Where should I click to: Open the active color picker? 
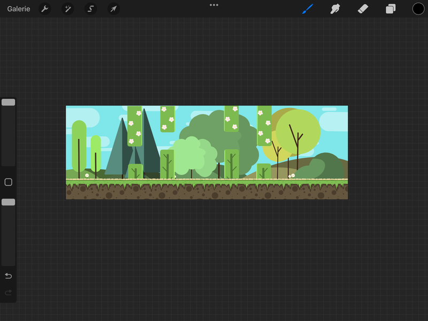[x=418, y=9]
